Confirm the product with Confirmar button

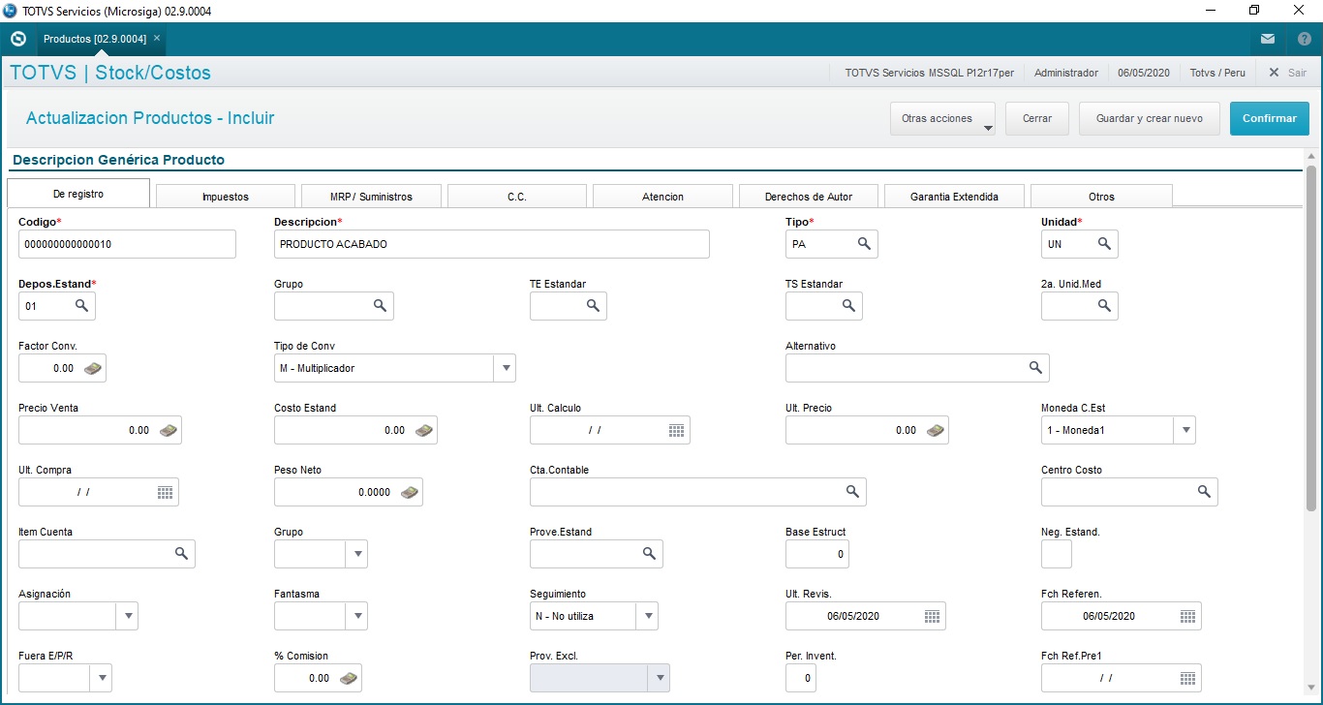[x=1270, y=119]
